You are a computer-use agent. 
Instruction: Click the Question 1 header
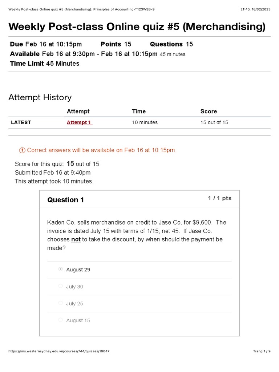66,200
